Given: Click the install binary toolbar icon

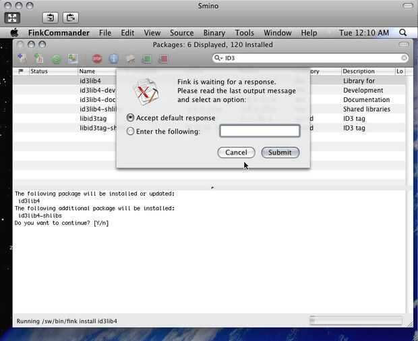Looking at the screenshot, I should click(39, 58).
